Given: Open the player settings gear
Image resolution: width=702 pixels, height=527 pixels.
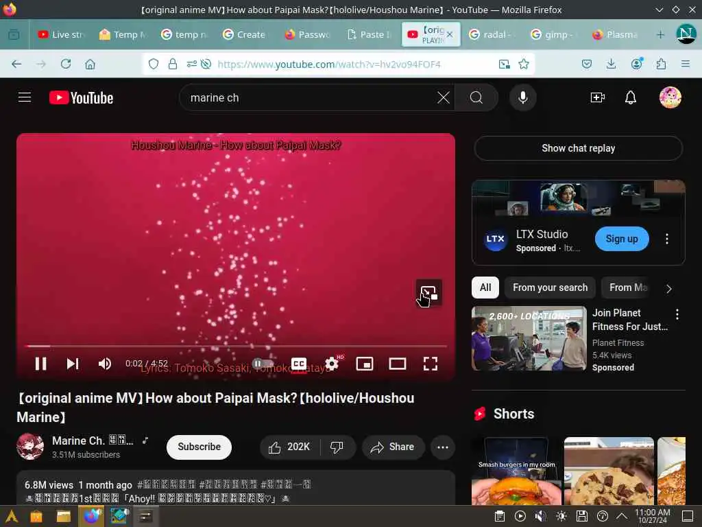Looking at the screenshot, I should (x=332, y=364).
